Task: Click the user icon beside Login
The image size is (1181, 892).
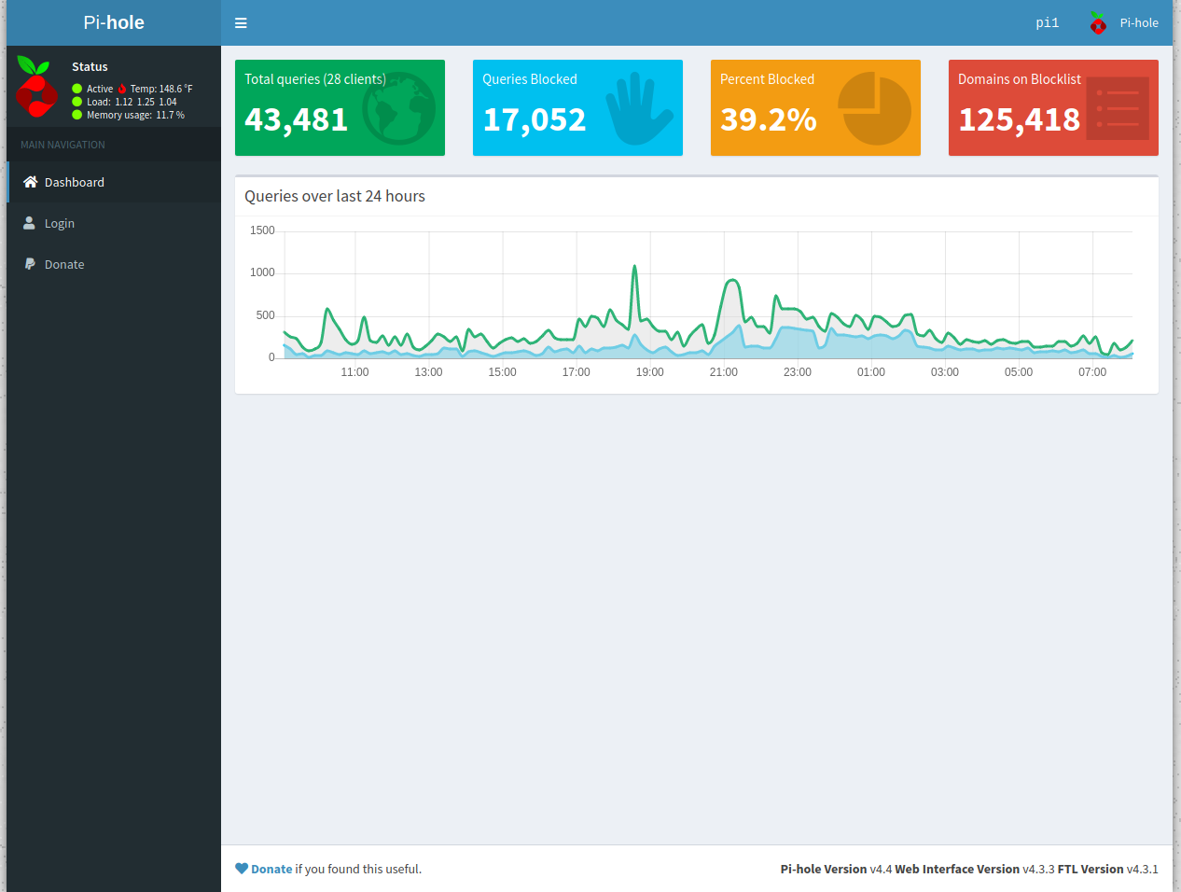Action: (x=30, y=223)
